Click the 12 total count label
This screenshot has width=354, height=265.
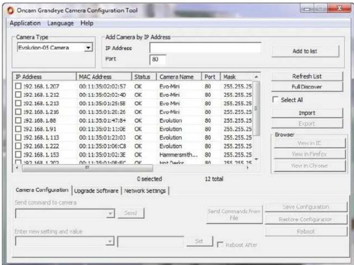click(x=214, y=179)
